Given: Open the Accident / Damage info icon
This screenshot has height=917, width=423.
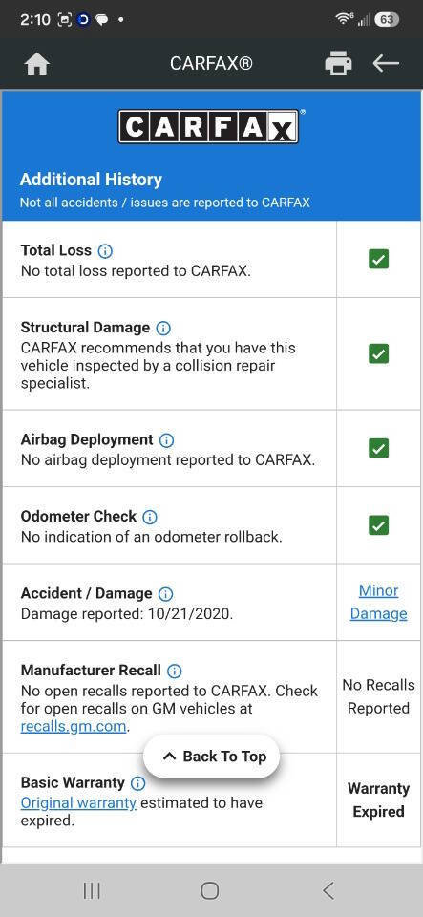Looking at the screenshot, I should [166, 594].
